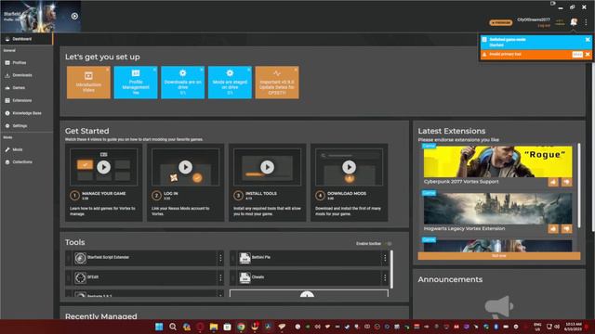
Task: Click the taskbar clock and date
Action: pyautogui.click(x=573, y=327)
